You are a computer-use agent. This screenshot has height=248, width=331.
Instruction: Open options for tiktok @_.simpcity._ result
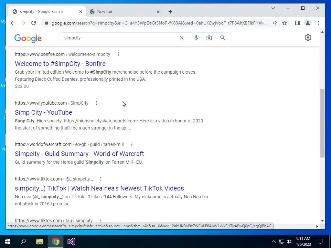pyautogui.click(x=101, y=179)
